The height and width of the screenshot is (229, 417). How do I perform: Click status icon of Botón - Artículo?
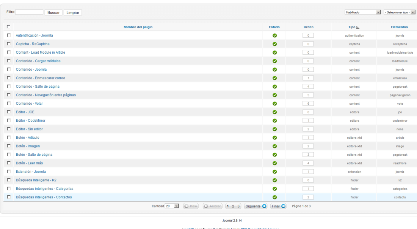click(274, 138)
